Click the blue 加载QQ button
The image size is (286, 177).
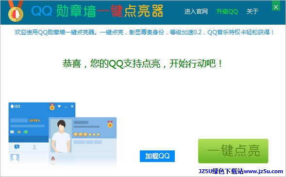coord(157,156)
